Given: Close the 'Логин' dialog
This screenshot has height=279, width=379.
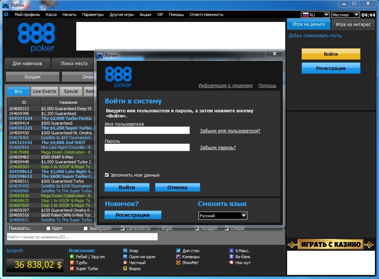Looking at the screenshot, I should 274,54.
